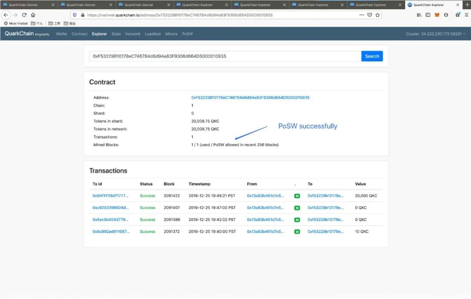The height and width of the screenshot is (299, 471).
Task: Open To address in block 2091407 row
Action: coord(325,208)
